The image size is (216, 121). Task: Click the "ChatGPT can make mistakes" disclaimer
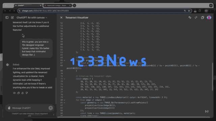30,114
